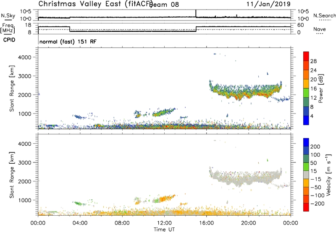Click the 'Christmas Valley East (fitACF)' title
The image size is (336, 232).
pyautogui.click(x=95, y=4)
